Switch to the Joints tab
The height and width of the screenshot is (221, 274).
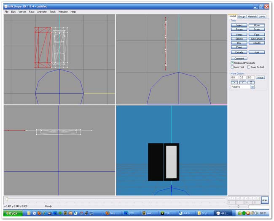(262, 16)
